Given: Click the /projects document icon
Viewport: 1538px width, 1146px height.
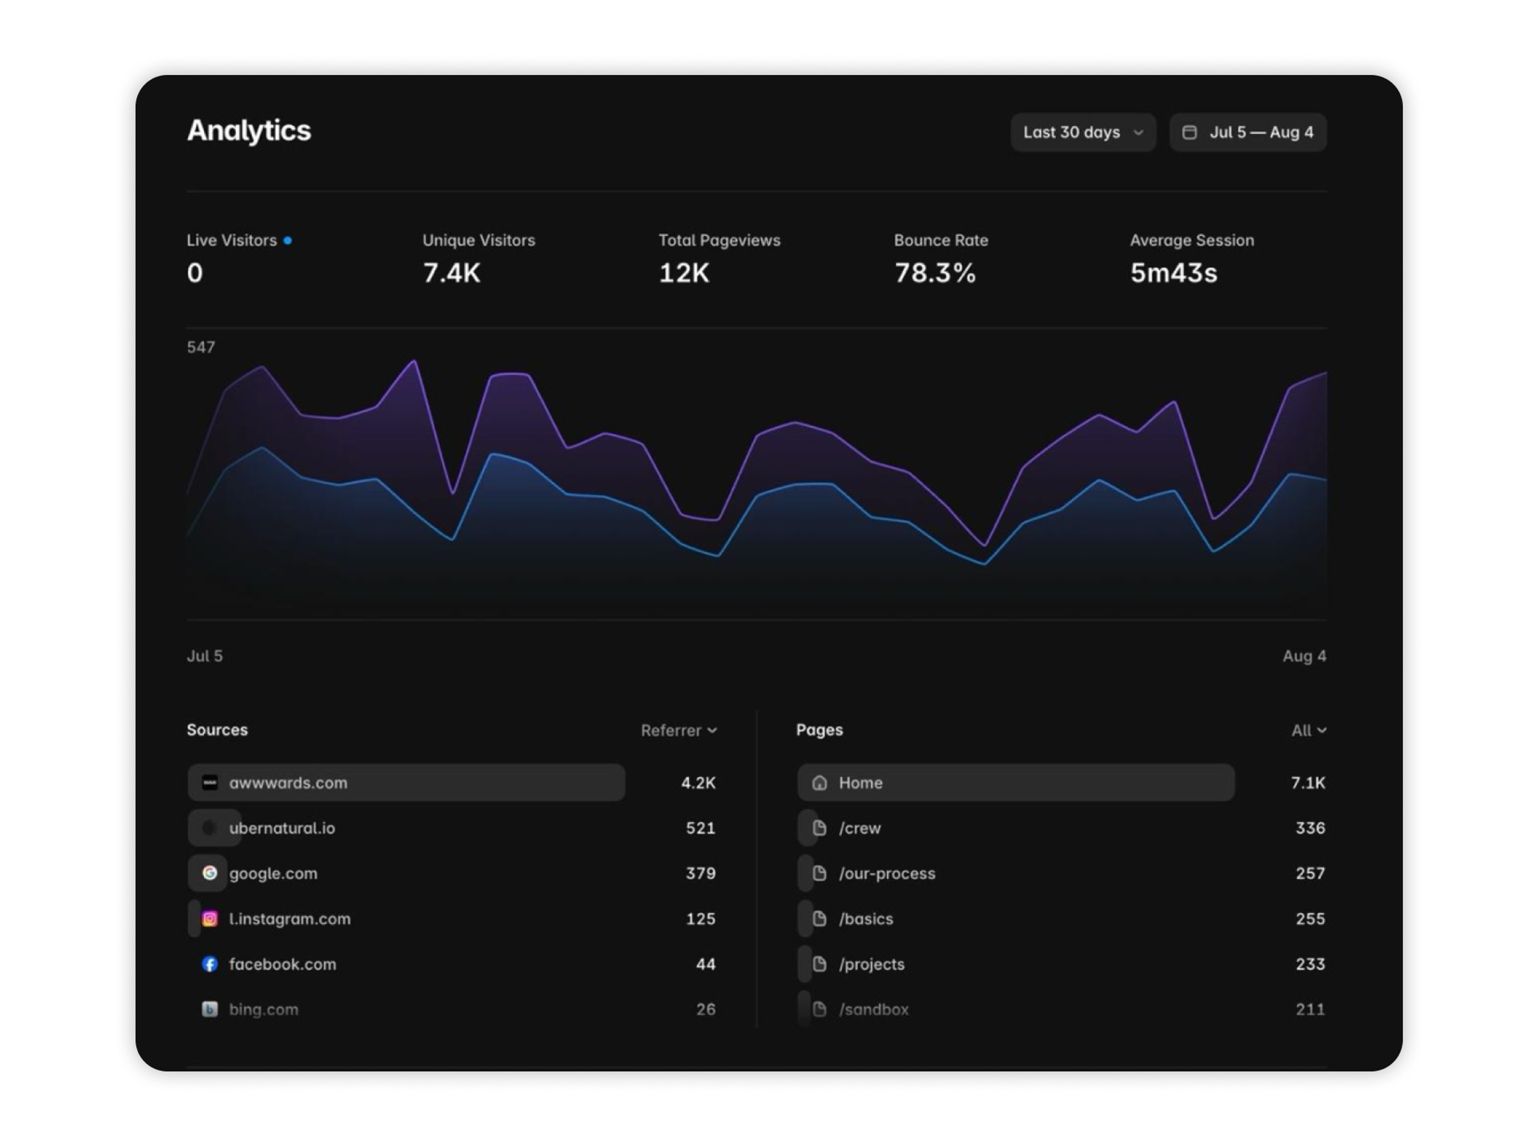Looking at the screenshot, I should [819, 963].
